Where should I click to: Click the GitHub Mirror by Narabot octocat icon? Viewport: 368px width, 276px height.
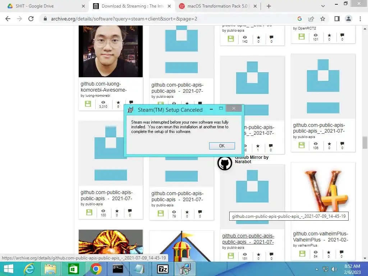pos(225,163)
